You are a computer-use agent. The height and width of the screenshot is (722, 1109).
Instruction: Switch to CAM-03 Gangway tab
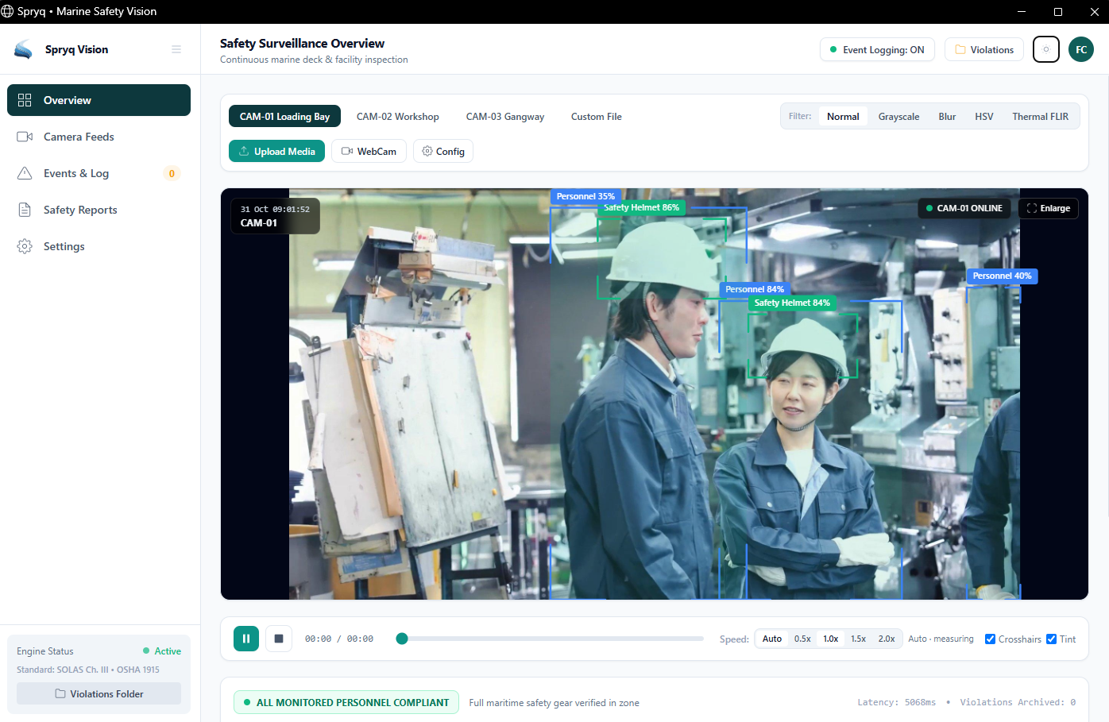pos(505,116)
